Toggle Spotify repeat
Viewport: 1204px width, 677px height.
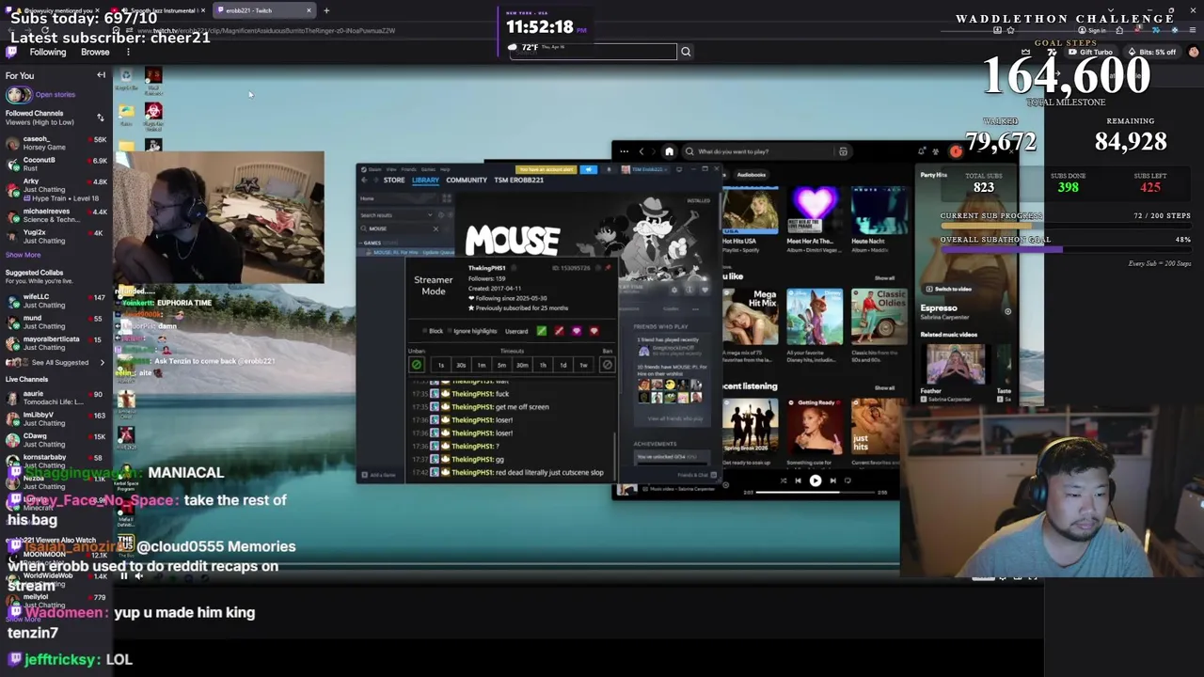(x=848, y=480)
